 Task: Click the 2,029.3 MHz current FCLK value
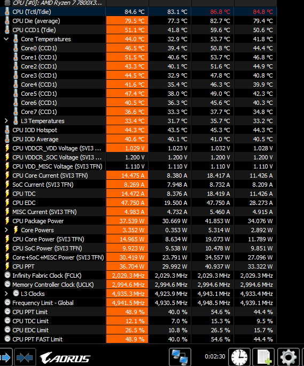(x=128, y=276)
